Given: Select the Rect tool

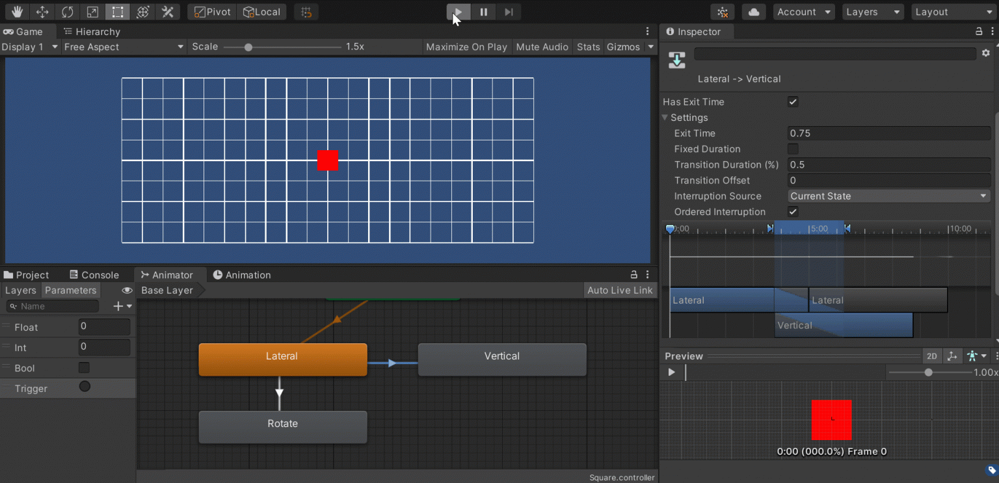Looking at the screenshot, I should [117, 12].
